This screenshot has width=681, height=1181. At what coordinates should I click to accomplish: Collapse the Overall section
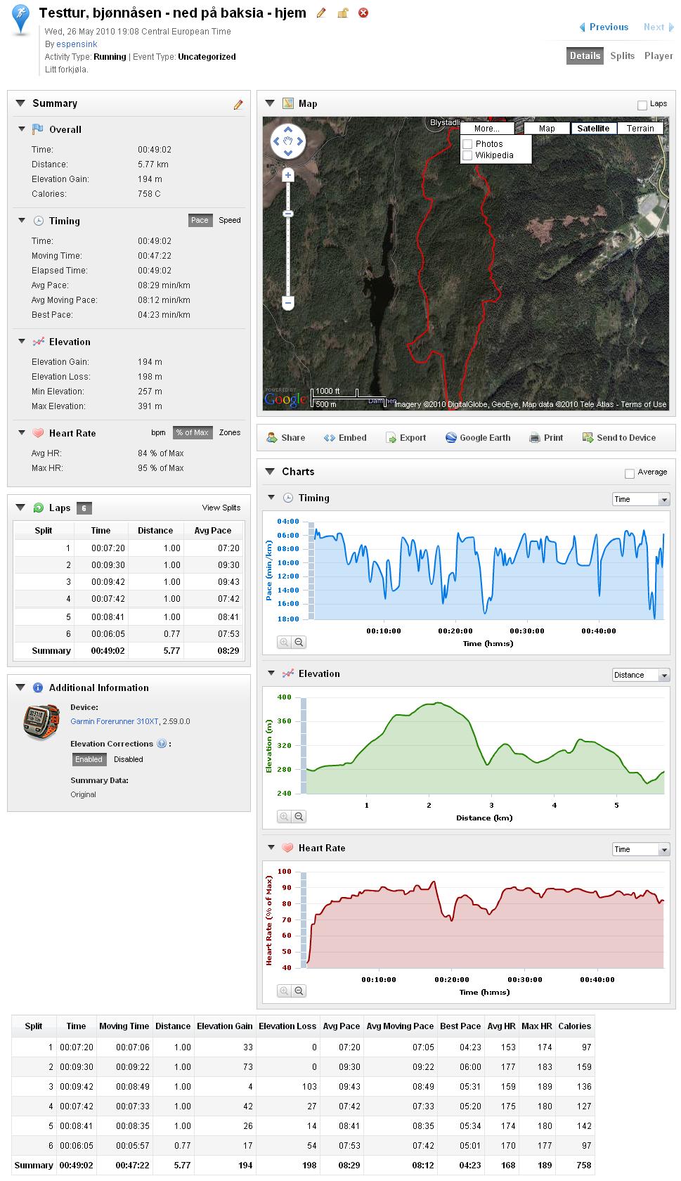pyautogui.click(x=22, y=129)
